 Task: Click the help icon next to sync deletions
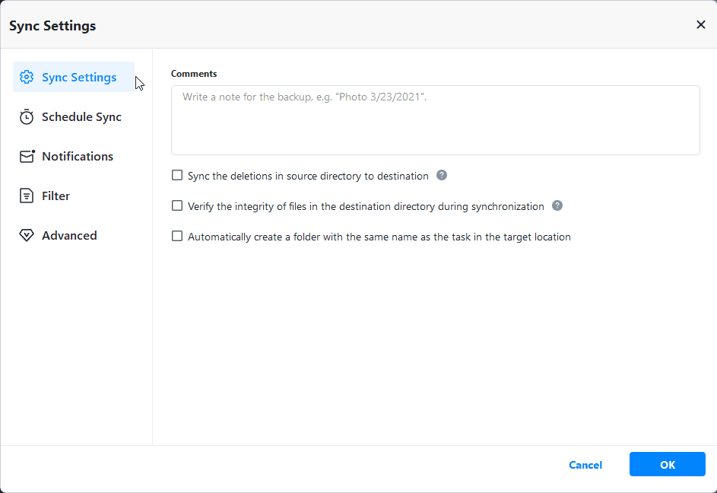click(x=442, y=176)
